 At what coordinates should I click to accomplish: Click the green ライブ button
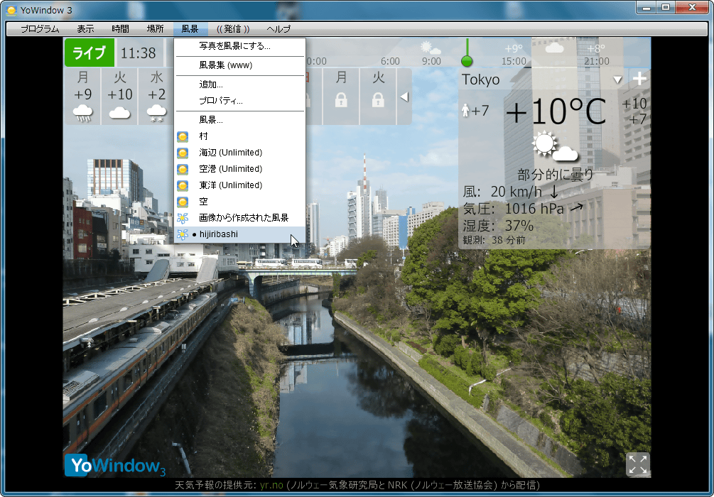click(x=90, y=53)
